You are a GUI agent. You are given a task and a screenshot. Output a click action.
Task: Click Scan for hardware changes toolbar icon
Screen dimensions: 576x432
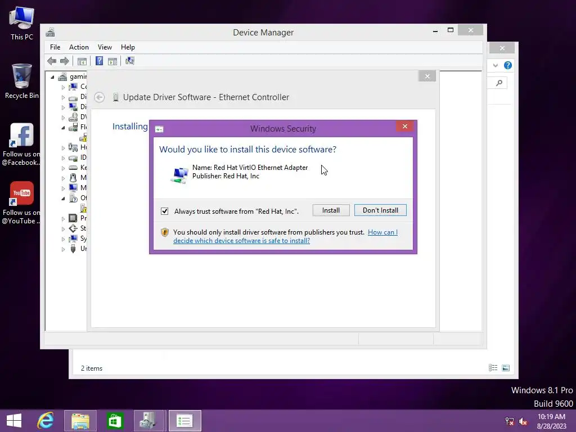click(130, 61)
